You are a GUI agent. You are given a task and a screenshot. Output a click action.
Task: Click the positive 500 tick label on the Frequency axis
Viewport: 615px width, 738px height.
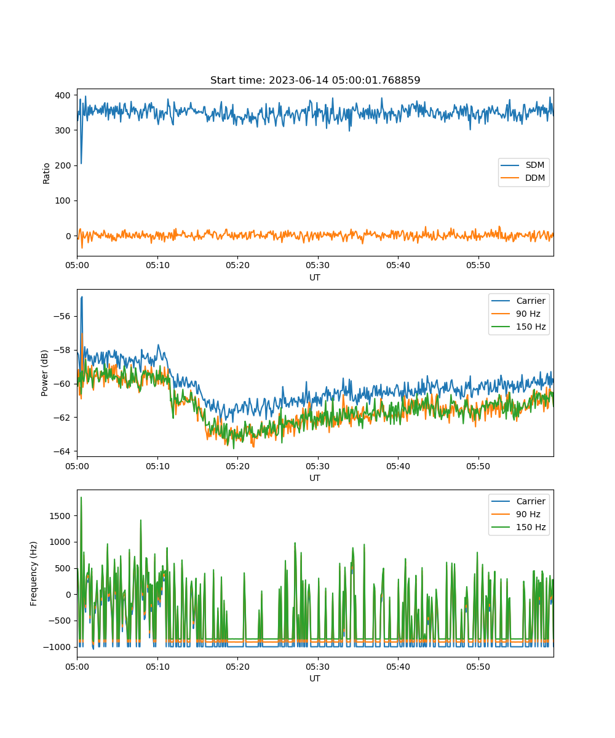tap(64, 568)
